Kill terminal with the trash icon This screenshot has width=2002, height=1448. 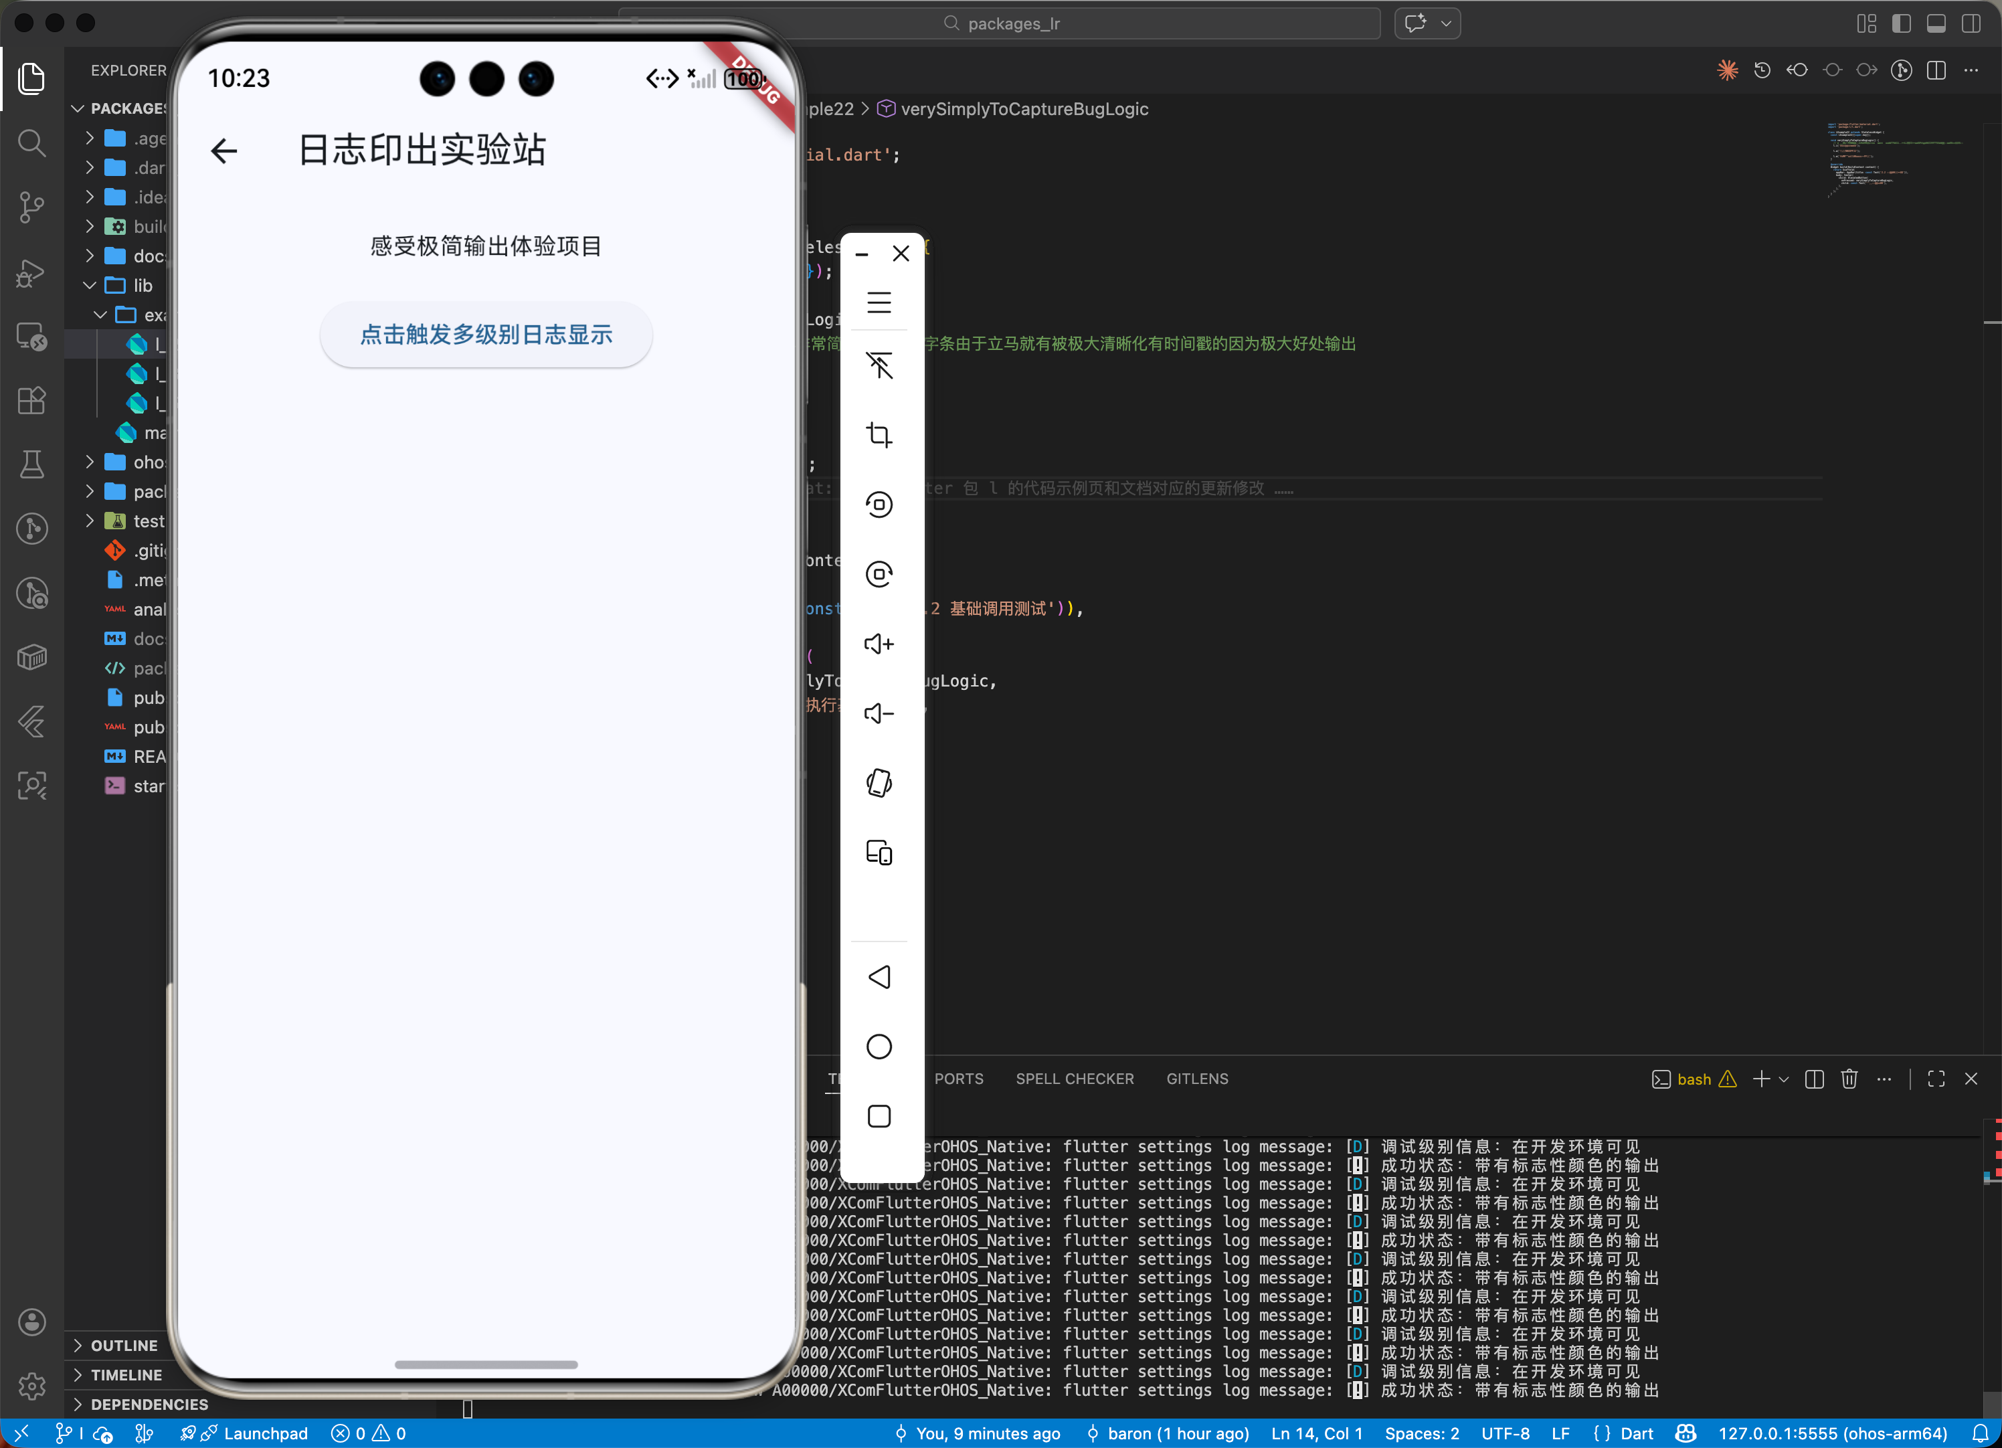point(1849,1079)
